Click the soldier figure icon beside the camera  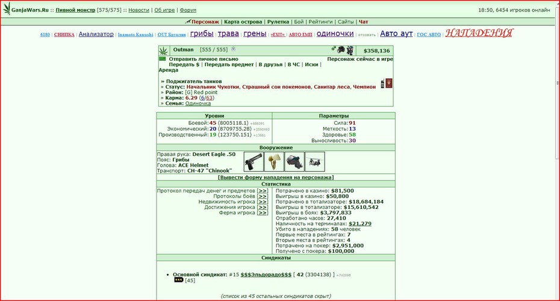(x=350, y=51)
